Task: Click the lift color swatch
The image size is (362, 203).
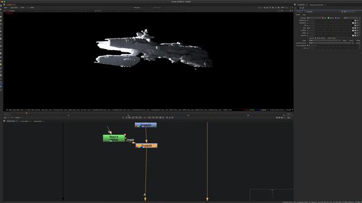Action: click(x=353, y=25)
